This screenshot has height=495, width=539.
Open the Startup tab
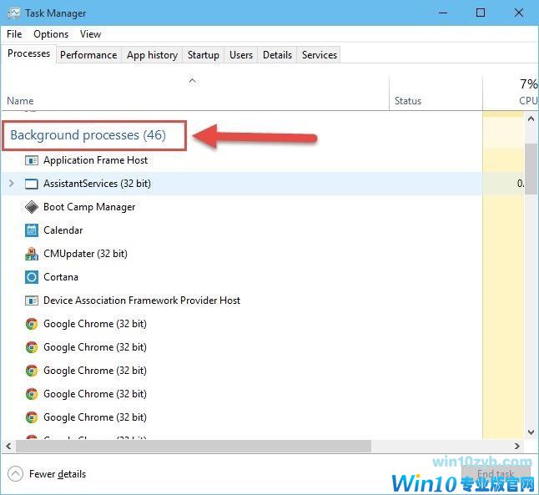[203, 55]
